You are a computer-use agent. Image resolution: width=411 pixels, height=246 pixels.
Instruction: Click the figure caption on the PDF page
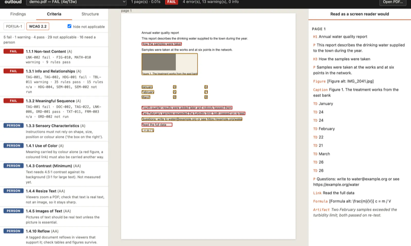170,74
